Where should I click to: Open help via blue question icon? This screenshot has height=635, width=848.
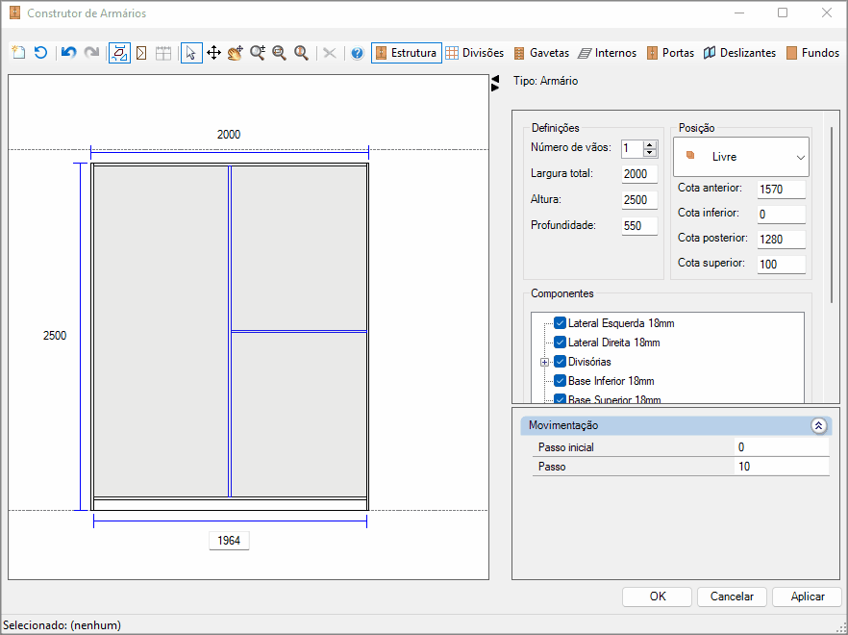coord(357,53)
